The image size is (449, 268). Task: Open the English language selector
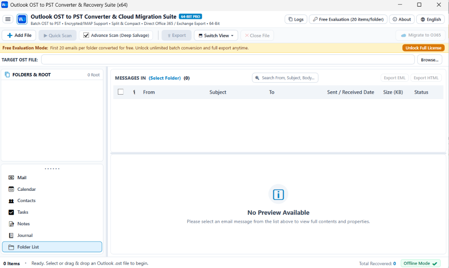click(430, 19)
